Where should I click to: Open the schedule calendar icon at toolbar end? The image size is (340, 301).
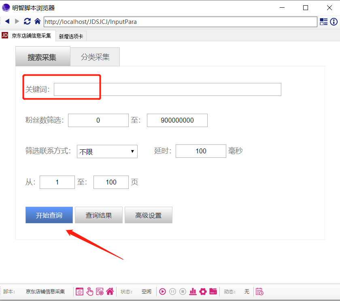[259, 292]
